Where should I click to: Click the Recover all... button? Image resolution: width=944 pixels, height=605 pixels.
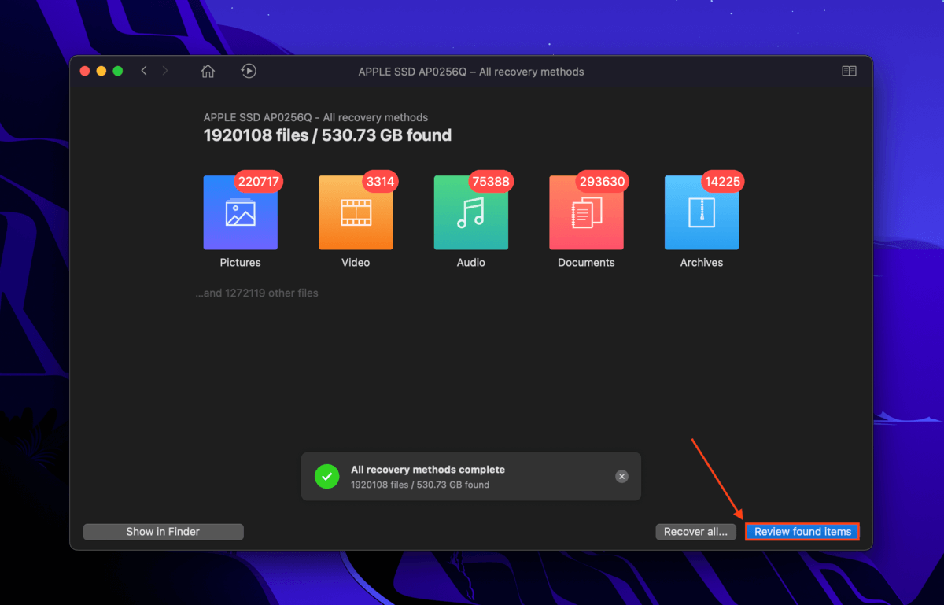point(695,532)
